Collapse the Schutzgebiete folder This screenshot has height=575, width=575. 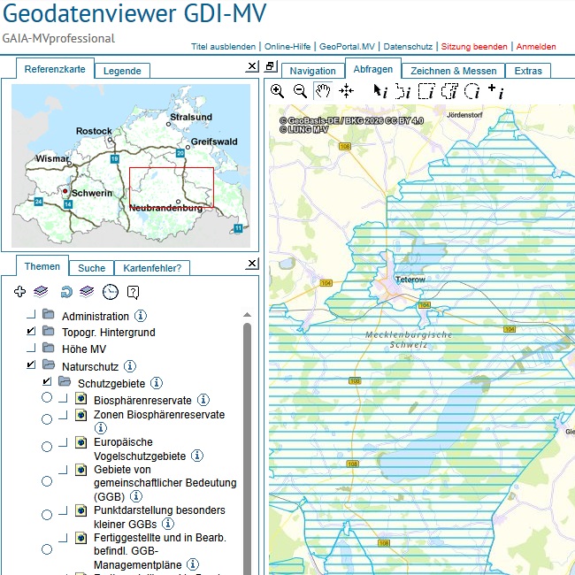point(65,381)
